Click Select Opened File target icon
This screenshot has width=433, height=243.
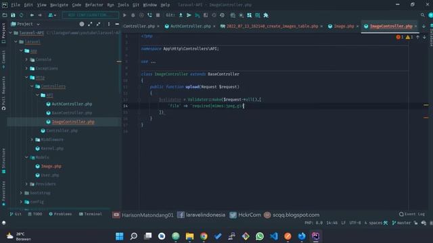coord(82,24)
